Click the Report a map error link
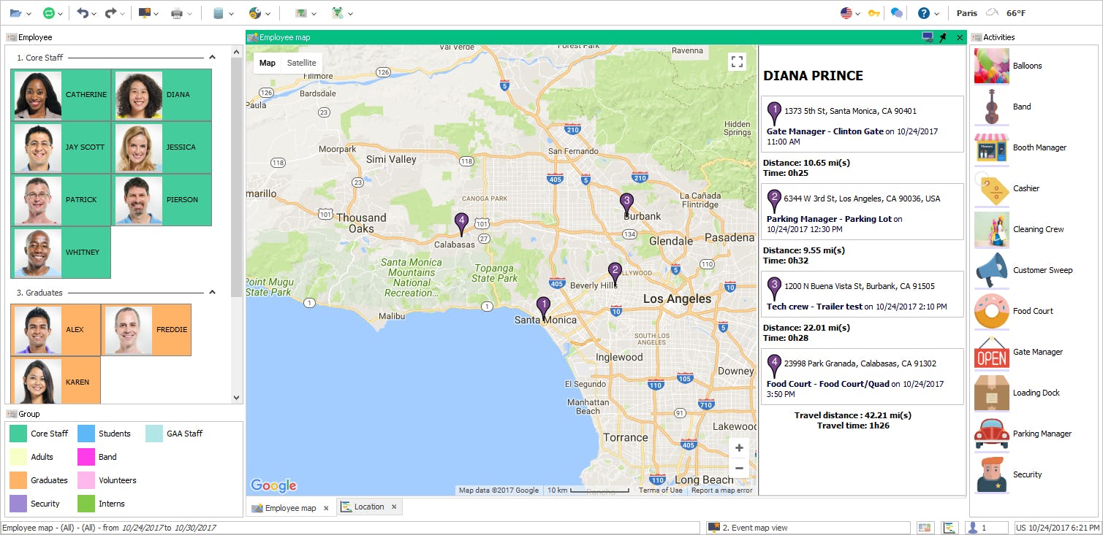Viewport: 1103px width, 535px height. (721, 490)
